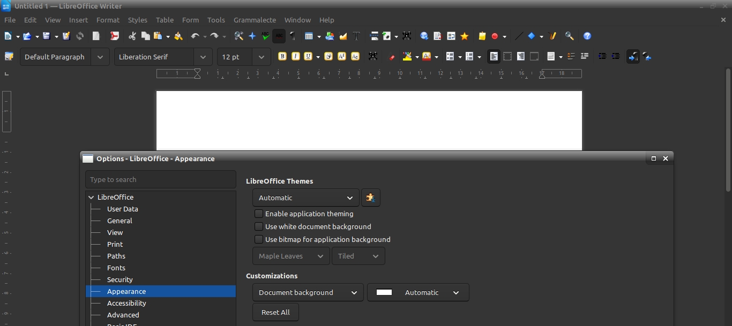Click the add more themes extension button
Screen dimensions: 732x326
tap(371, 198)
